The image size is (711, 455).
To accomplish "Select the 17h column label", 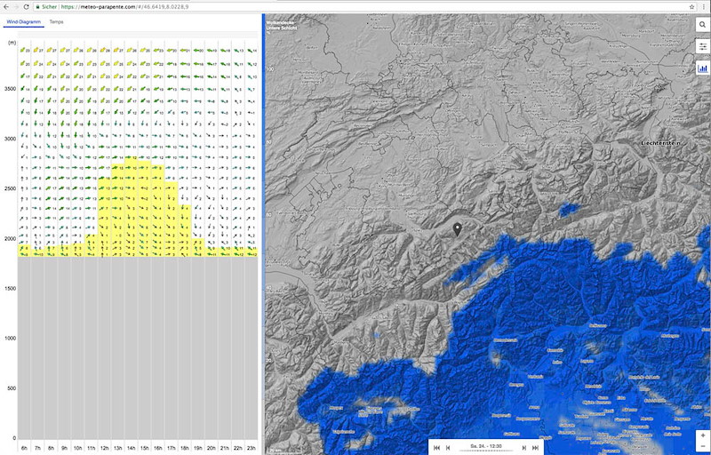I will (171, 448).
